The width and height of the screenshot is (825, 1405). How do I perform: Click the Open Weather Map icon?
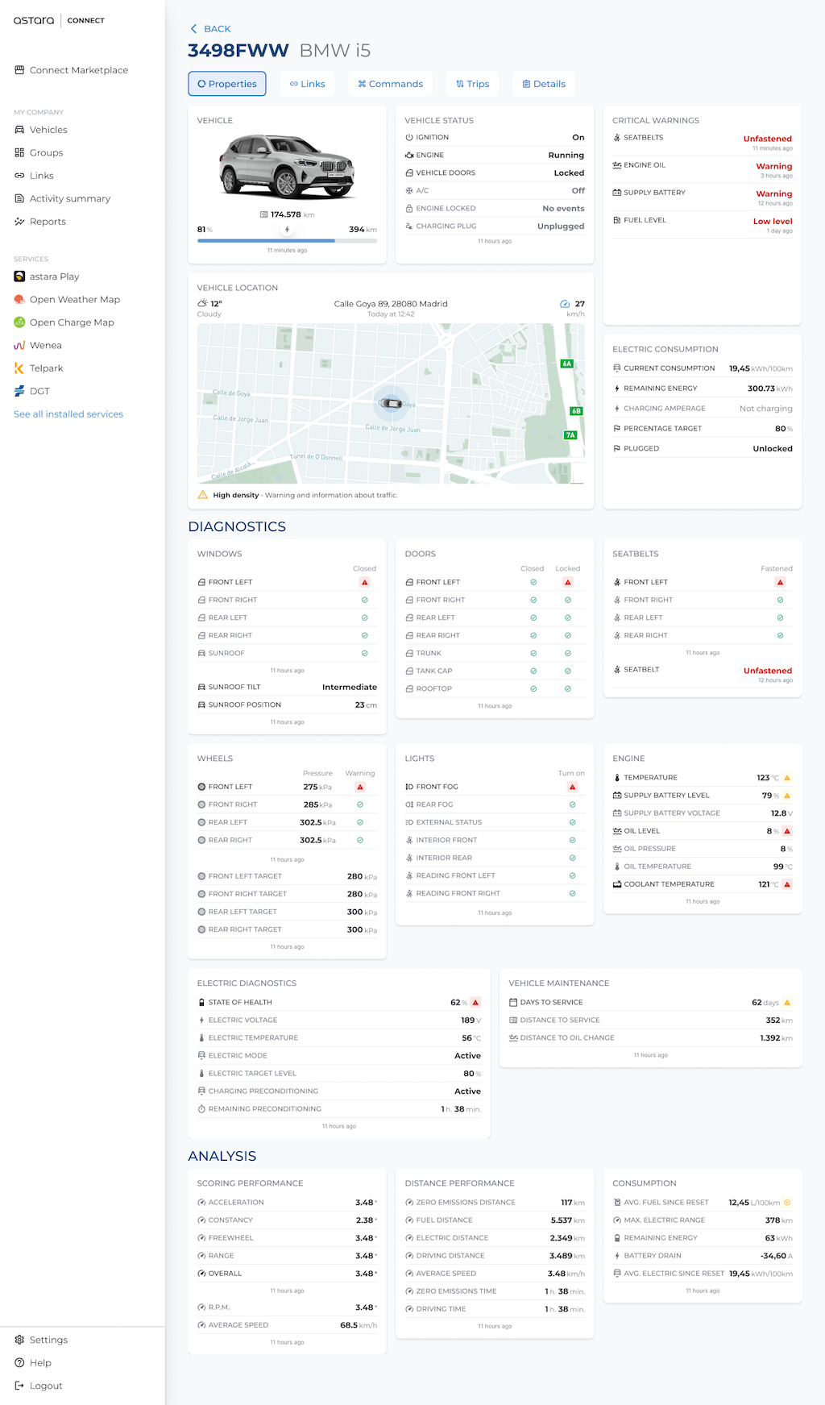[x=19, y=299]
